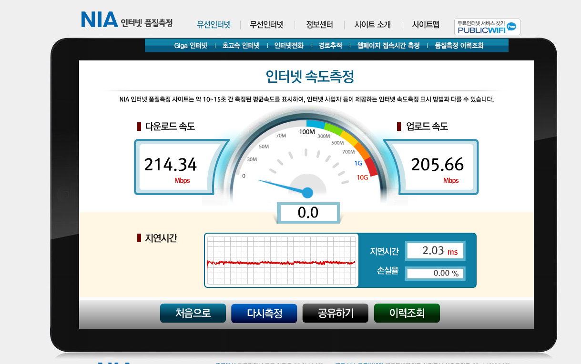Click the latency graph showing the red line
Image resolution: width=581 pixels, height=364 pixels.
(x=281, y=260)
